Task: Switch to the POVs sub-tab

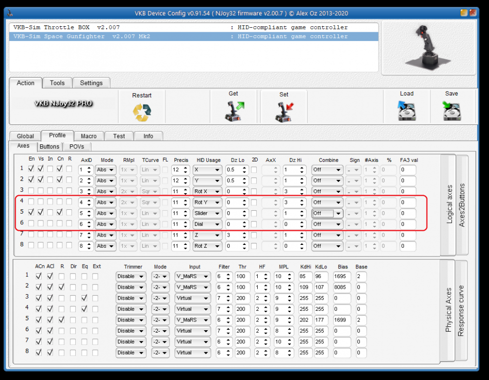Action: pyautogui.click(x=77, y=146)
